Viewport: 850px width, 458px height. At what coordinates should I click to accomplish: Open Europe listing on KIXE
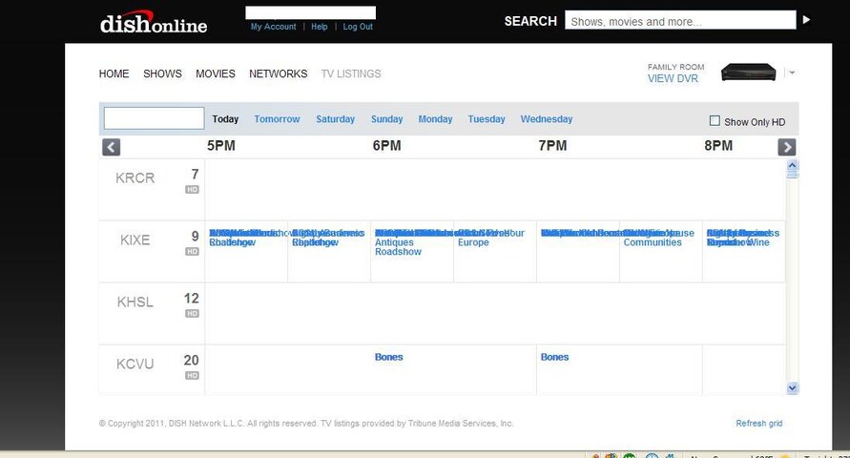pos(473,242)
